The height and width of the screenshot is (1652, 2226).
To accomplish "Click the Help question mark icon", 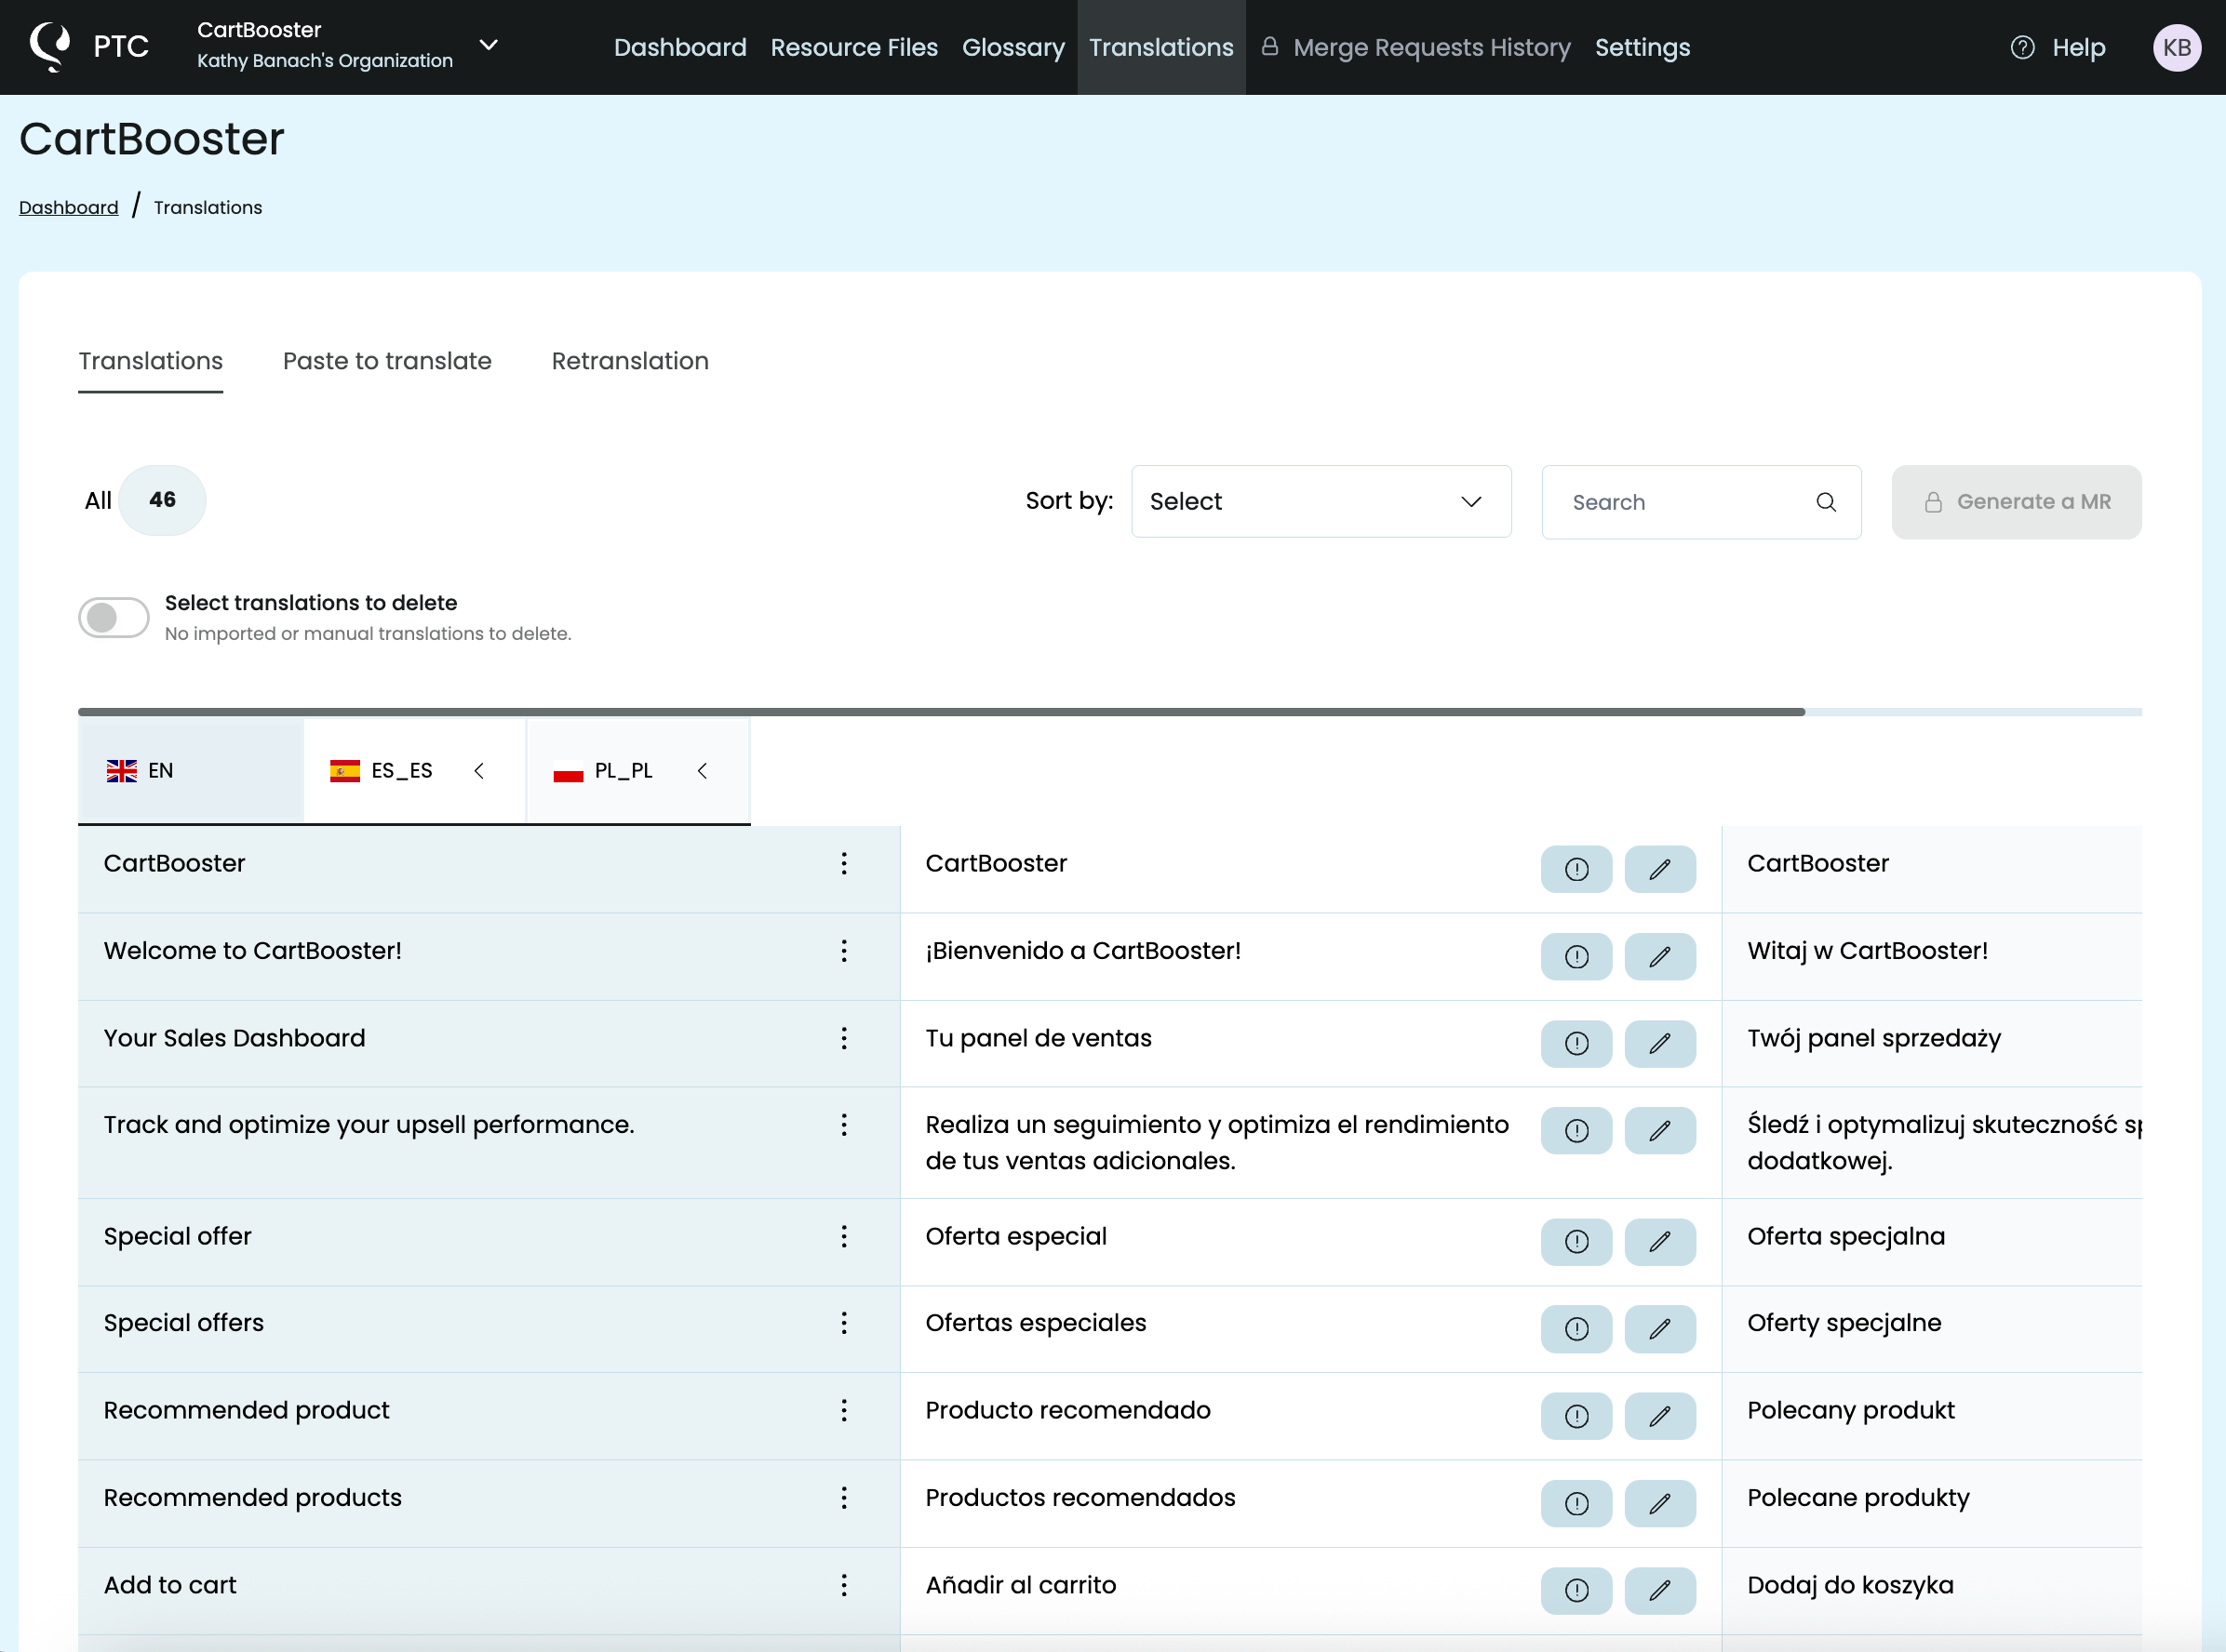I will 2022,47.
